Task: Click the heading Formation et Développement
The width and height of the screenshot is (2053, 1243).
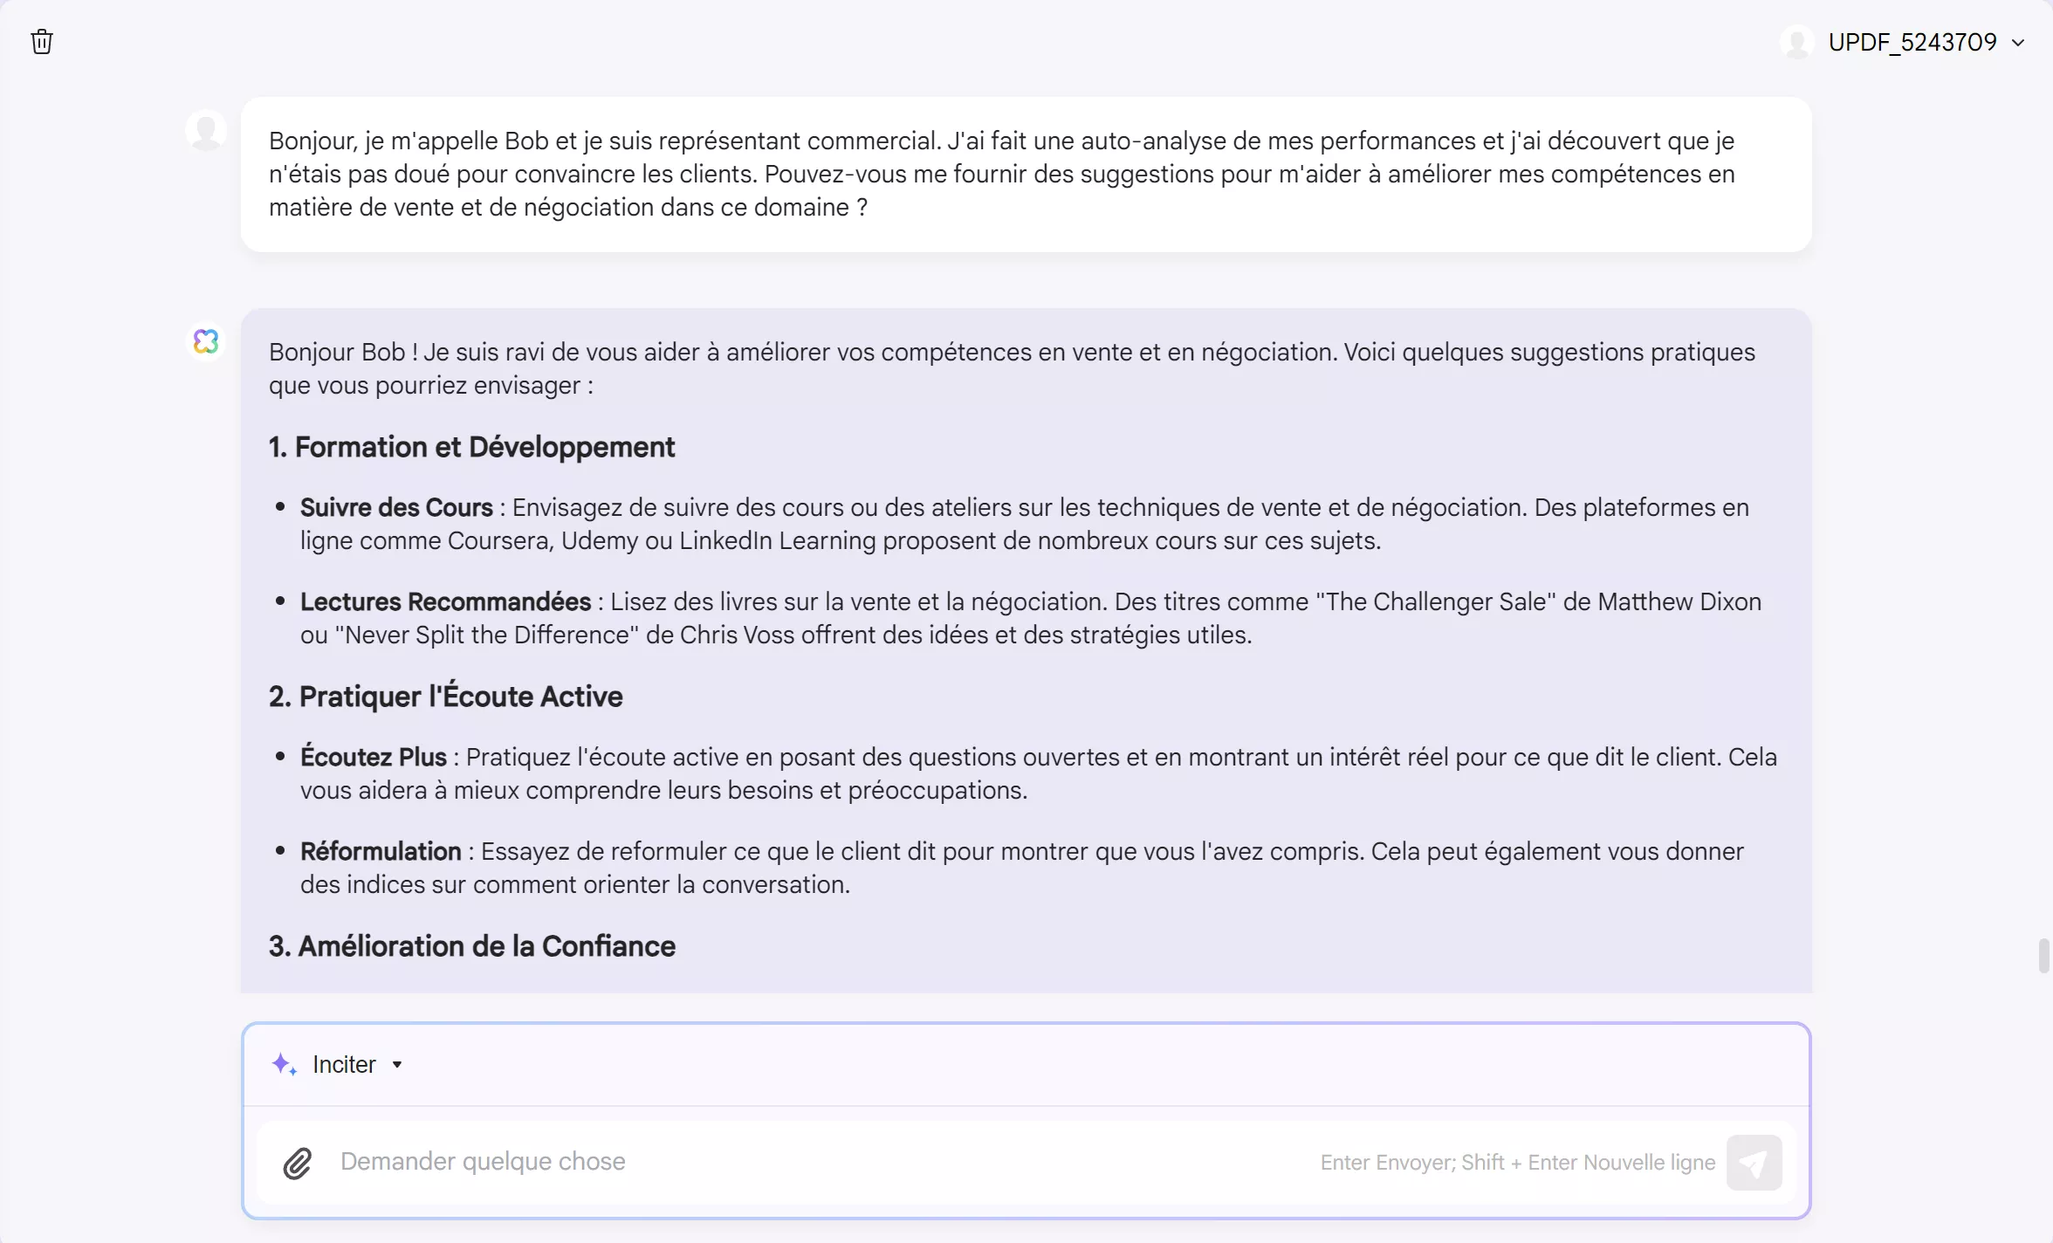Action: click(x=471, y=447)
